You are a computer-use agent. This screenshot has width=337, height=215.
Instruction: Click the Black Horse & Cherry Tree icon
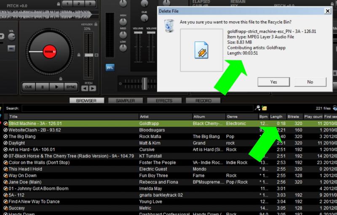pyautogui.click(x=6, y=156)
